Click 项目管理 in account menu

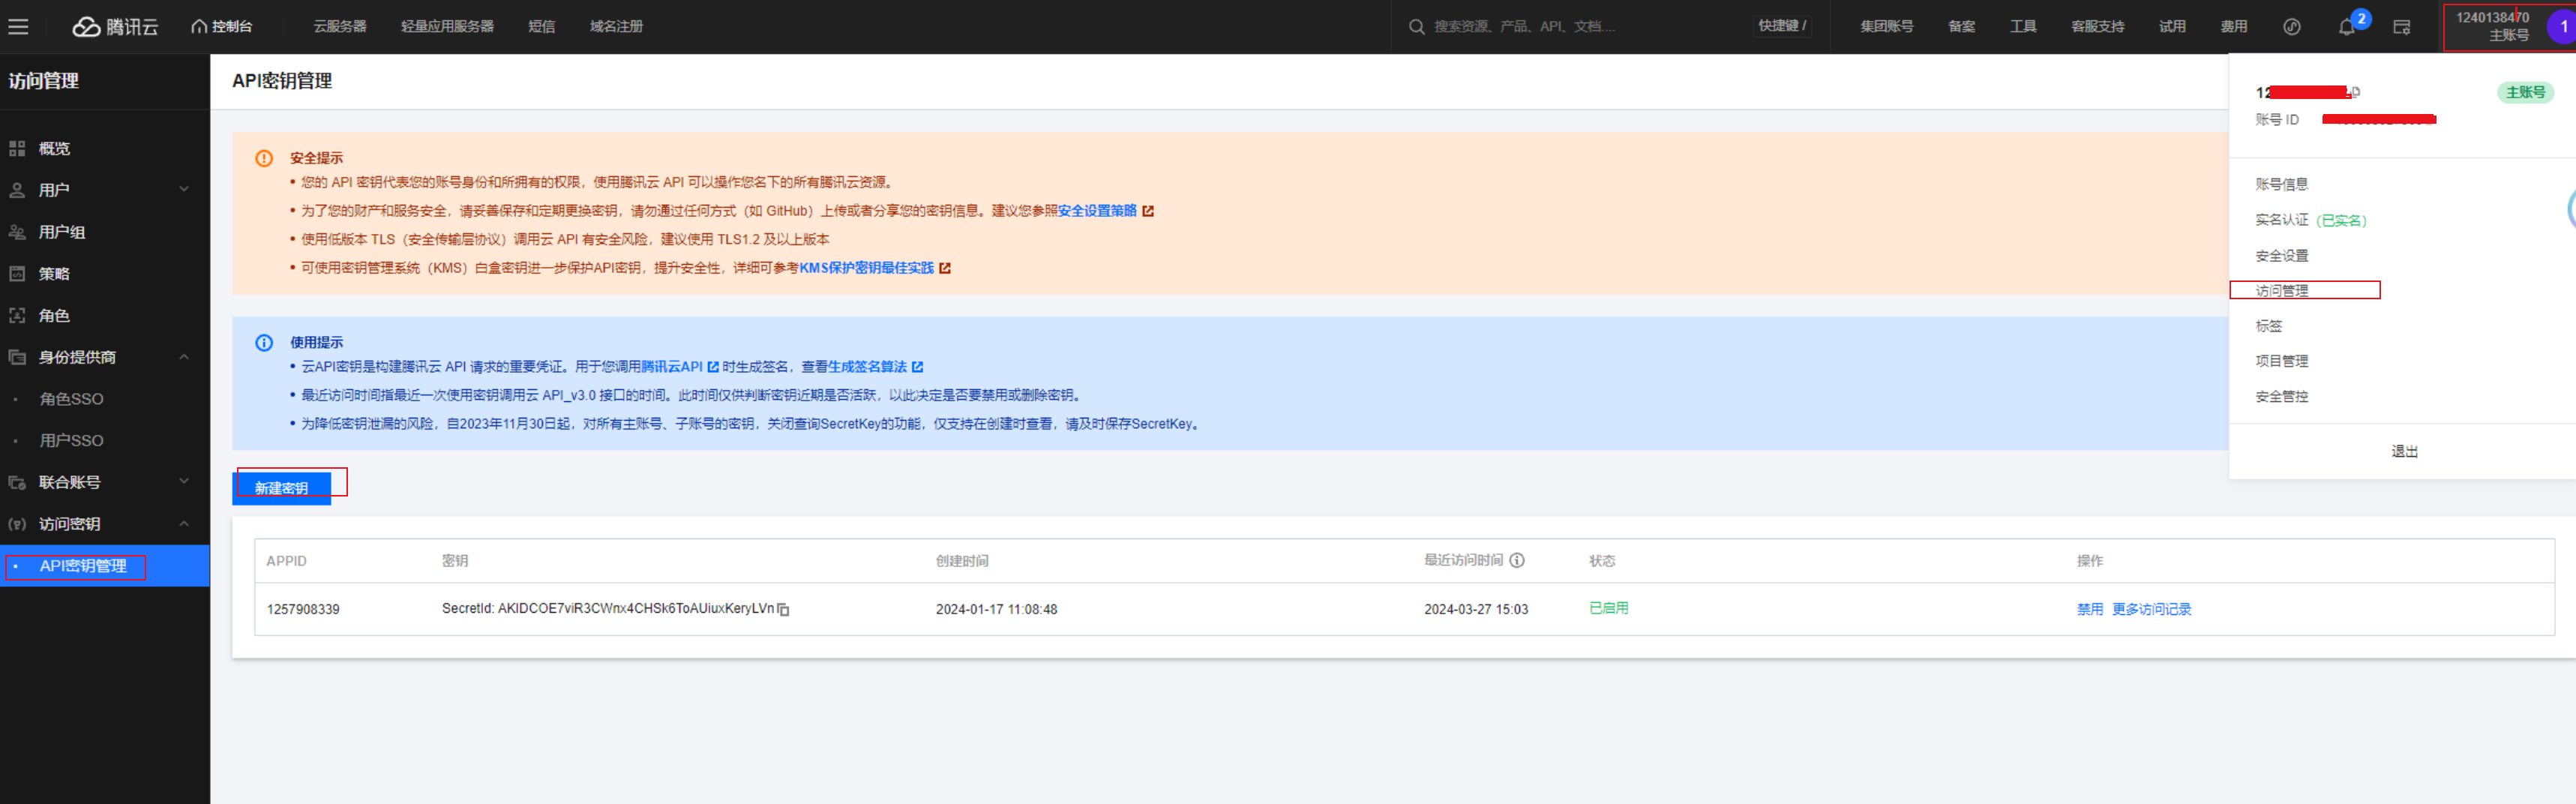(x=2281, y=361)
